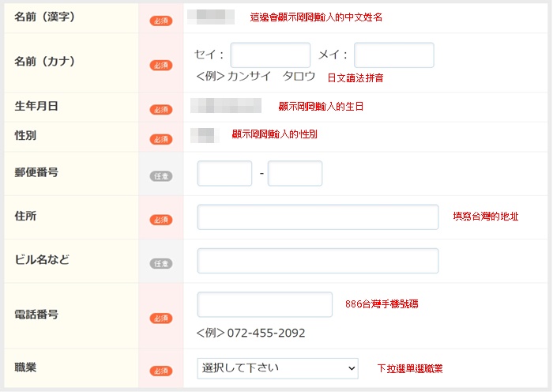
Task: Click the 任意 badge beside 郵便番号
Action: (x=161, y=175)
